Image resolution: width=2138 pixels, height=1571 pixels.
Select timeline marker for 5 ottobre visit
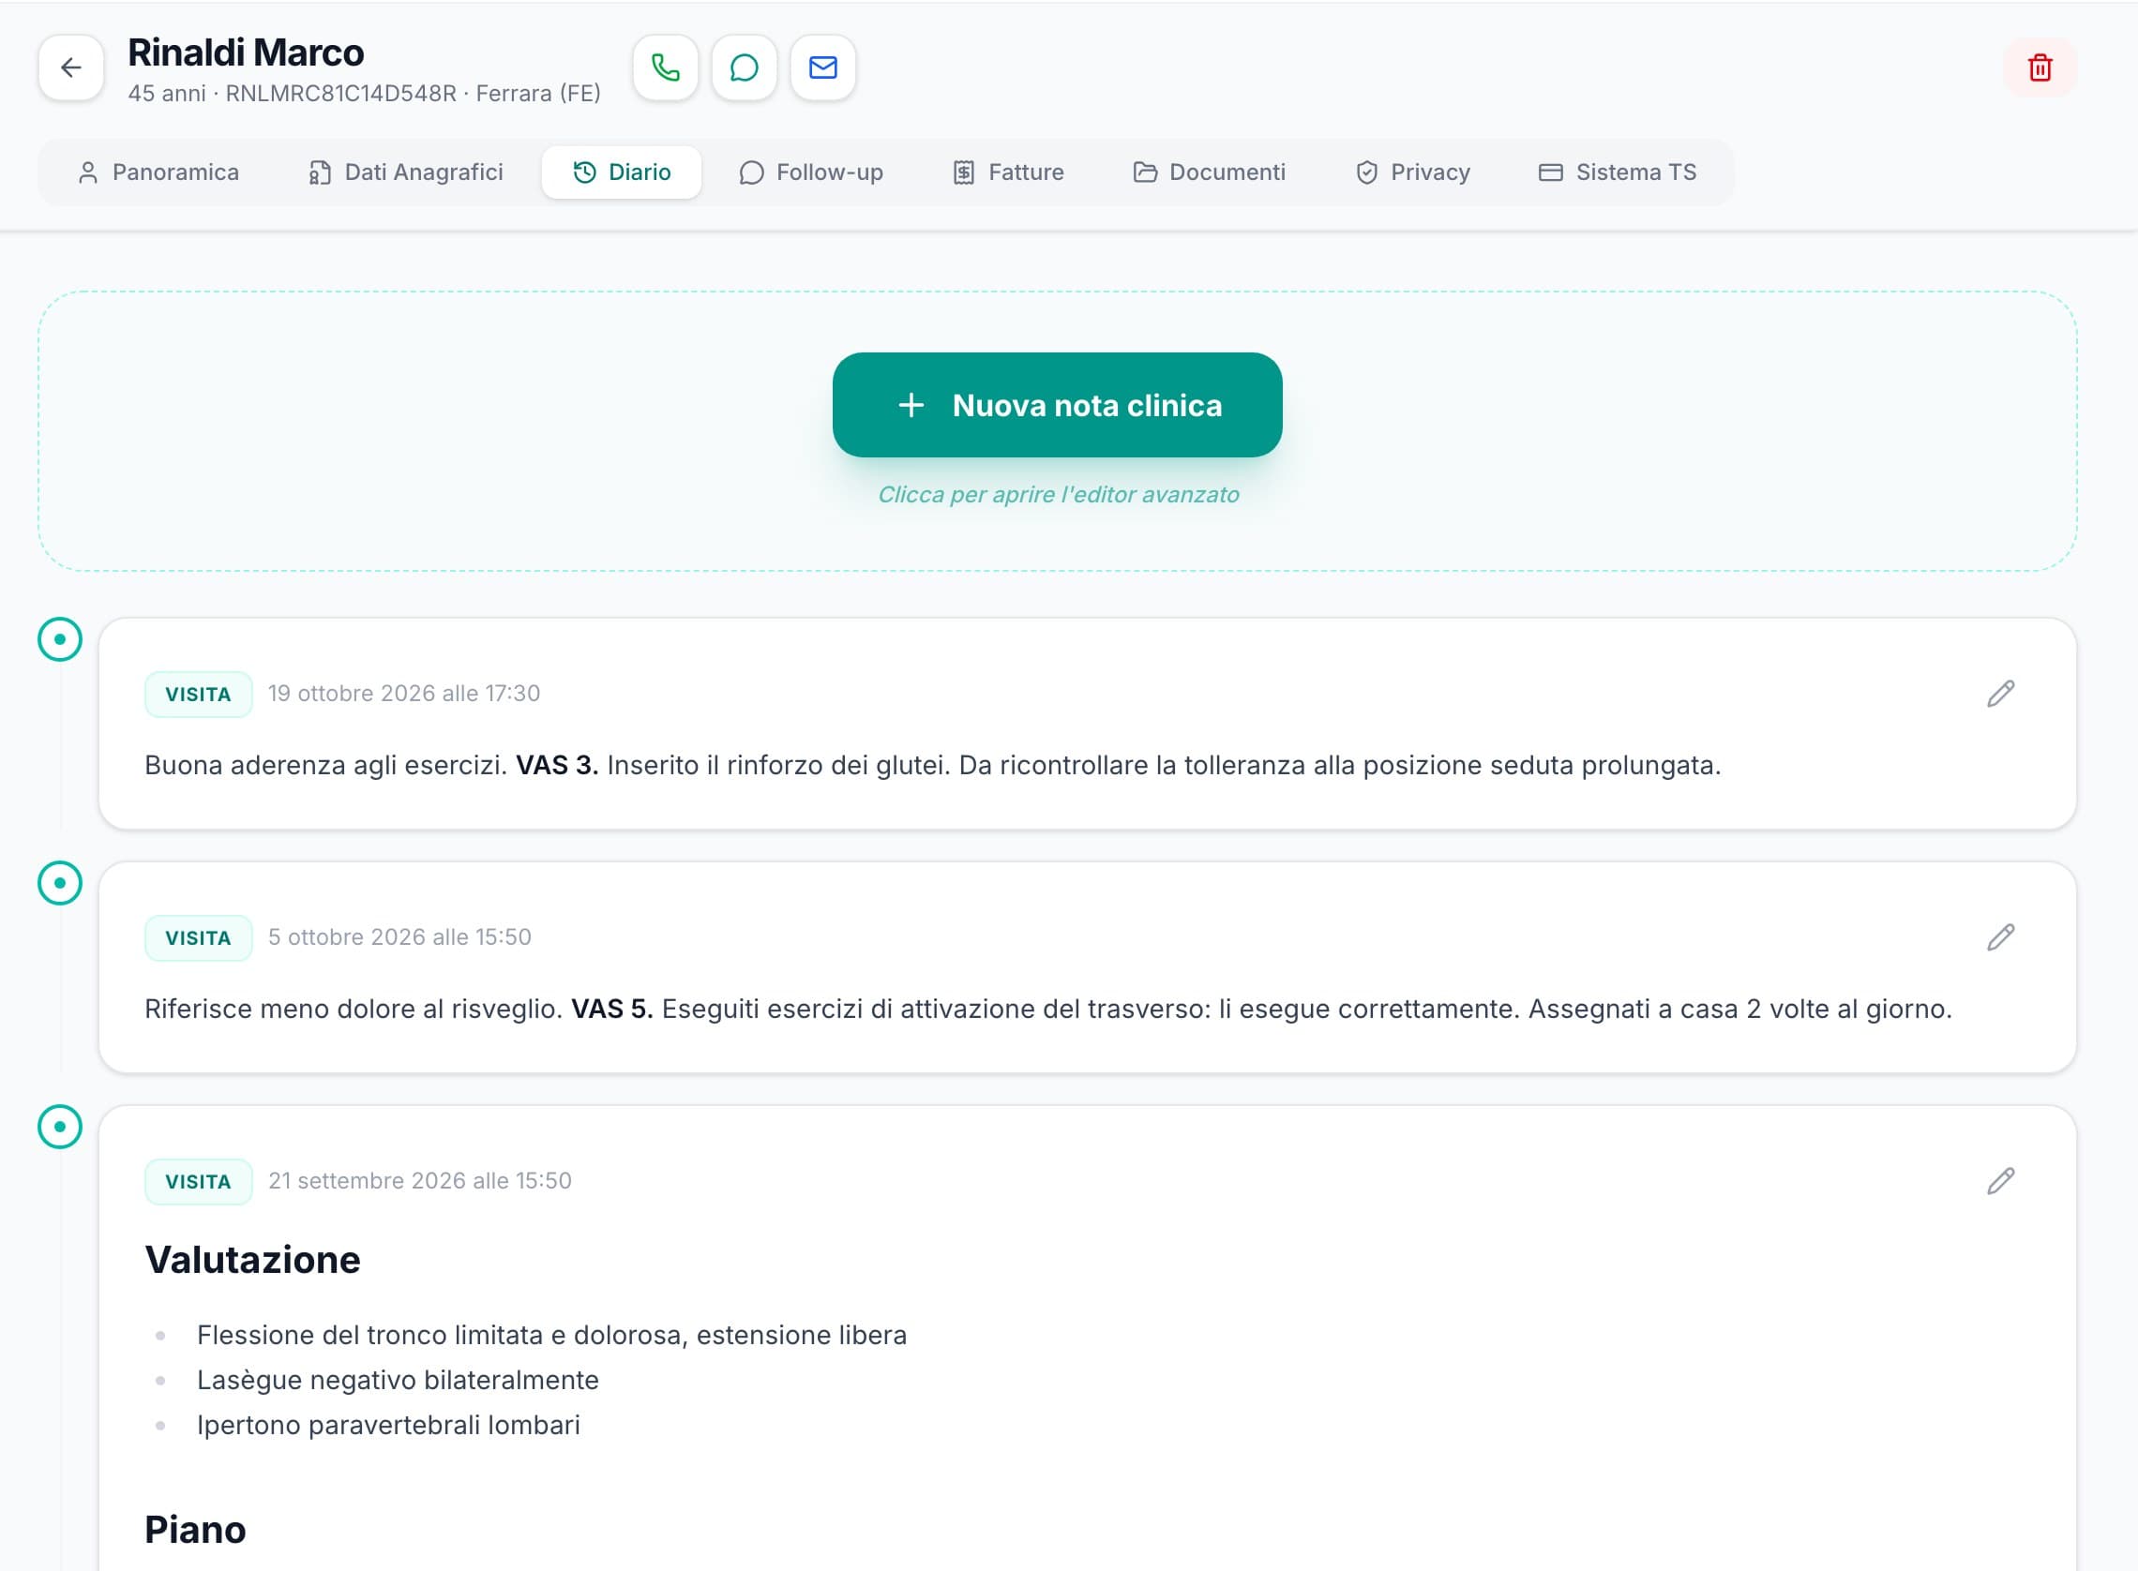[60, 882]
